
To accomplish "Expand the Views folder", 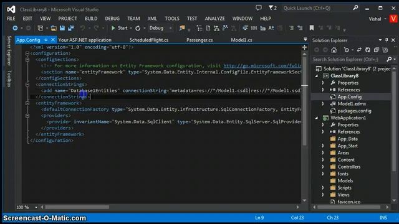I will click(323, 195).
